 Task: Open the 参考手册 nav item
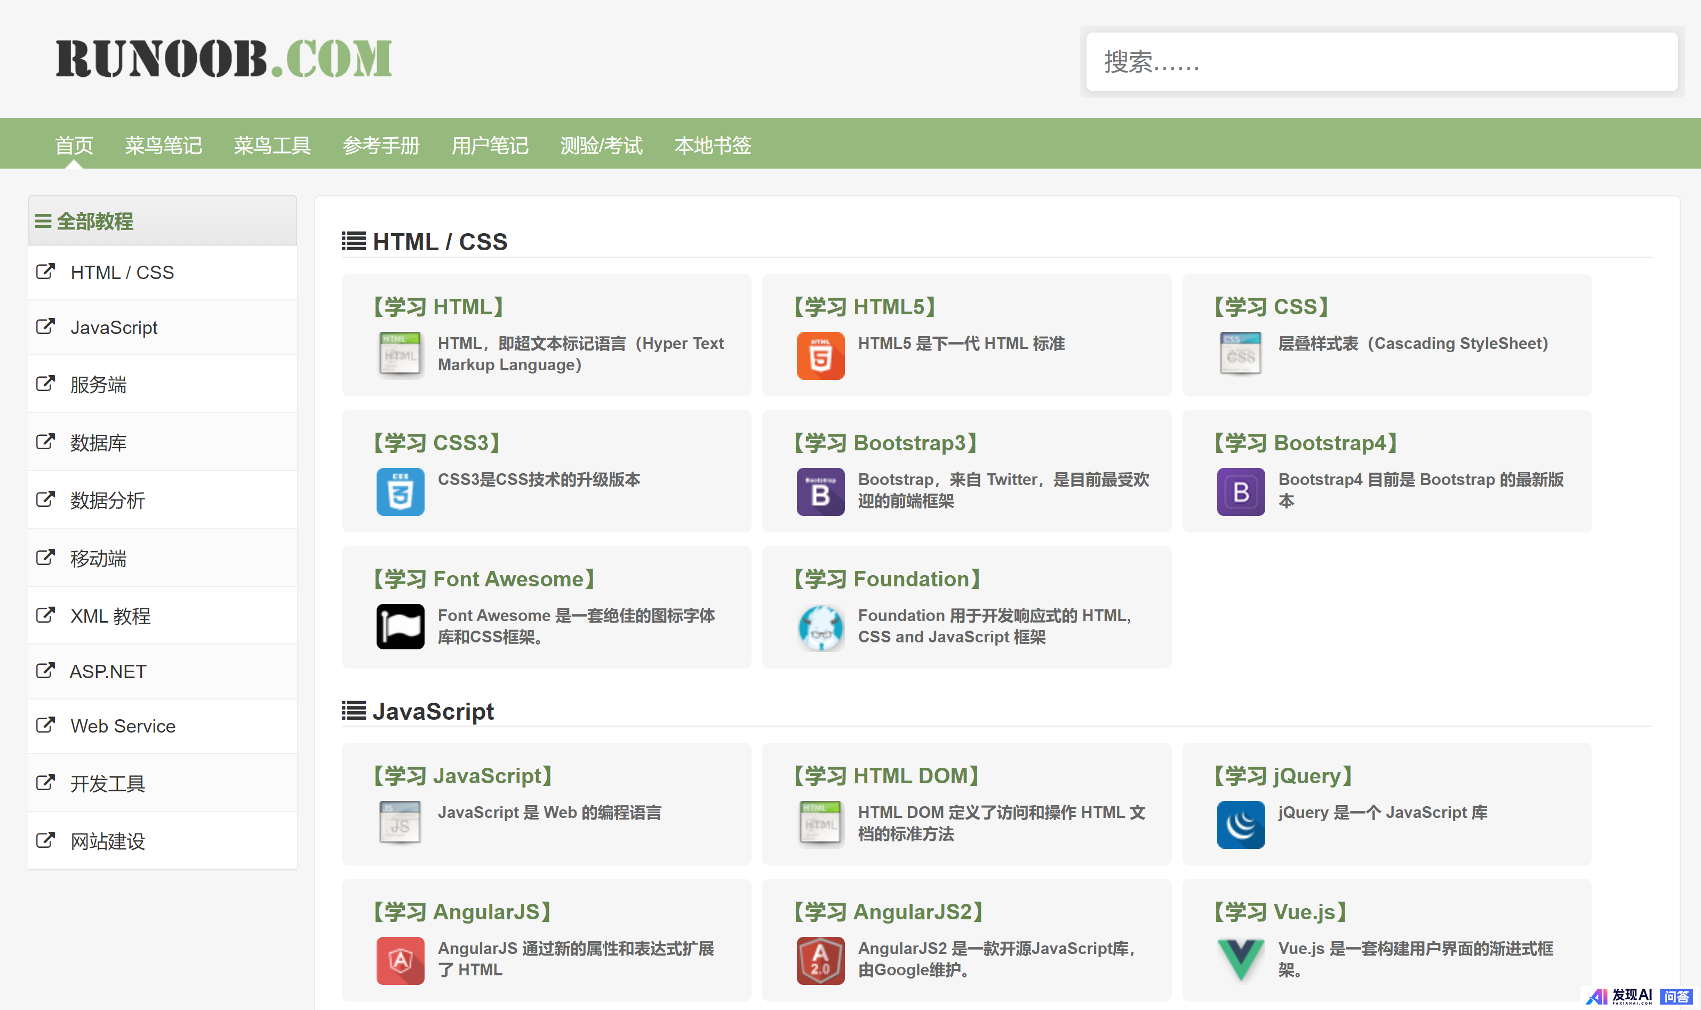pyautogui.click(x=381, y=145)
